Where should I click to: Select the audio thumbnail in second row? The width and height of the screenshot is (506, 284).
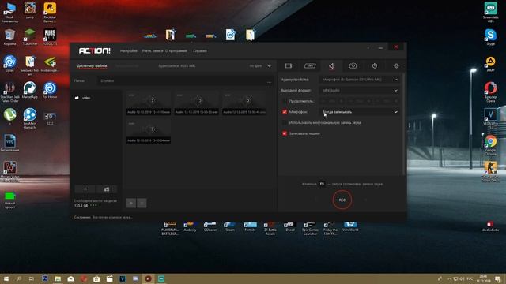point(149,132)
